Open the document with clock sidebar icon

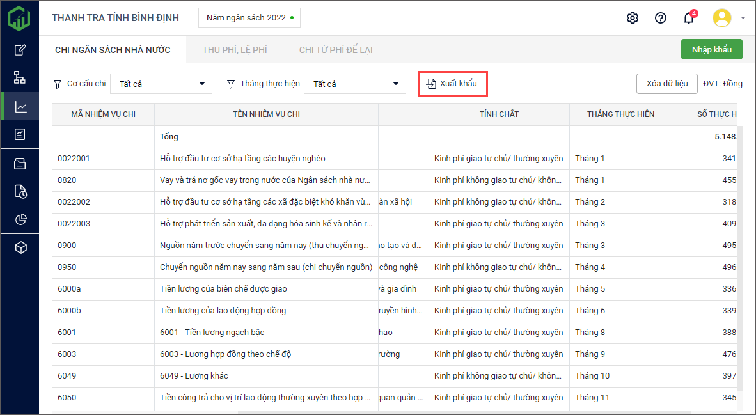point(20,191)
